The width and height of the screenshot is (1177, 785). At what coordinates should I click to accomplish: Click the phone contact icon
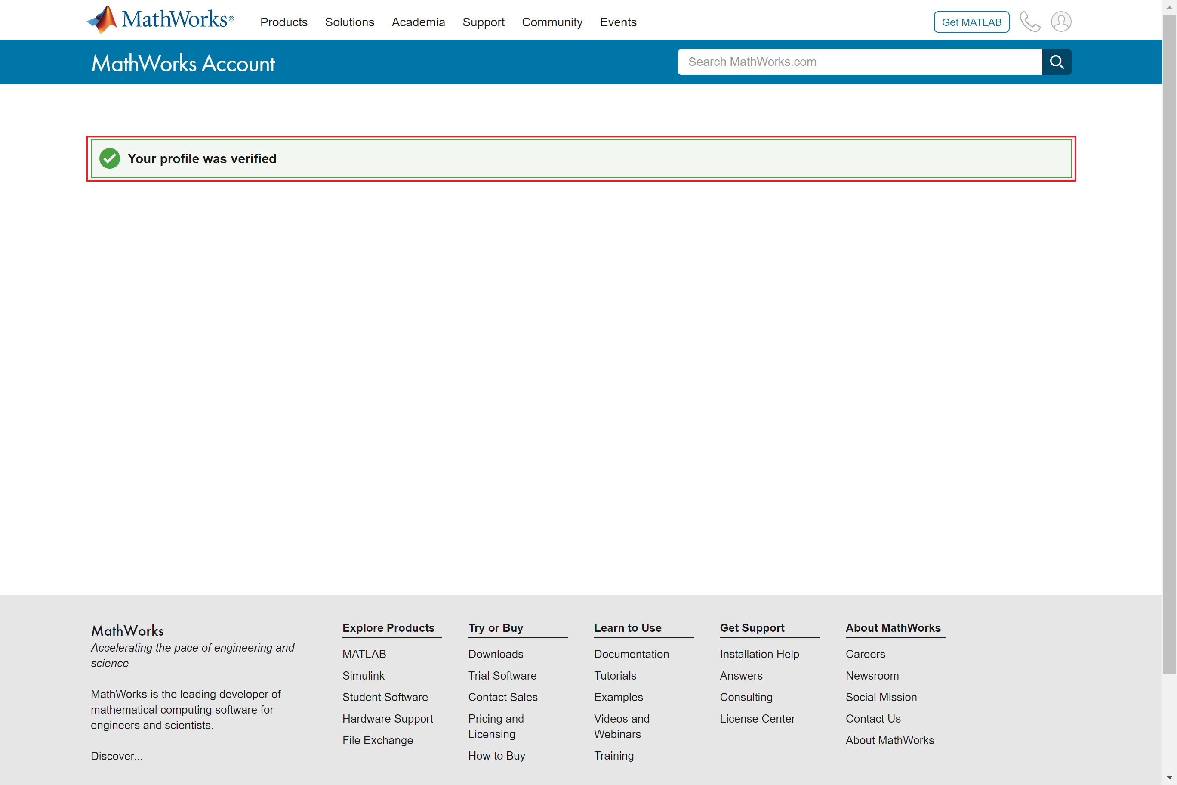coord(1030,22)
